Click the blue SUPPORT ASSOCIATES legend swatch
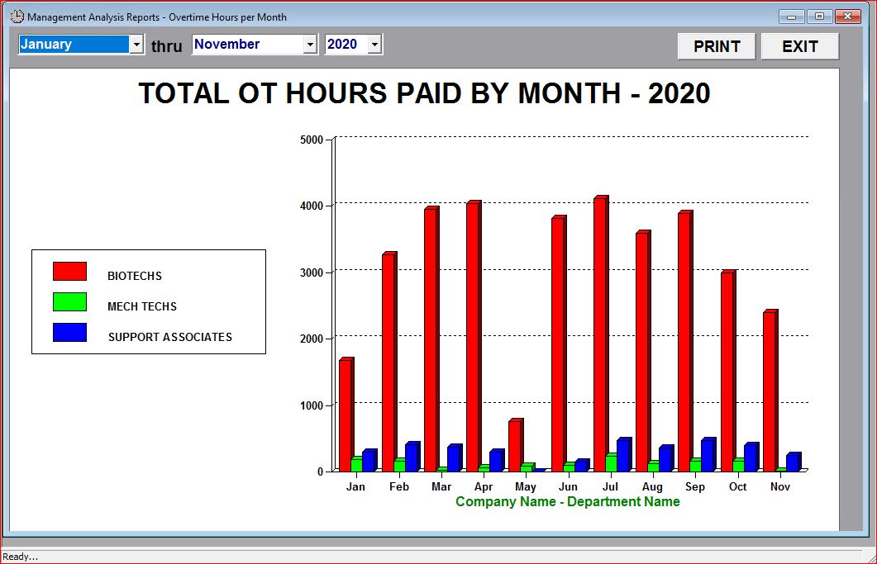The height and width of the screenshot is (564, 877). pos(70,332)
